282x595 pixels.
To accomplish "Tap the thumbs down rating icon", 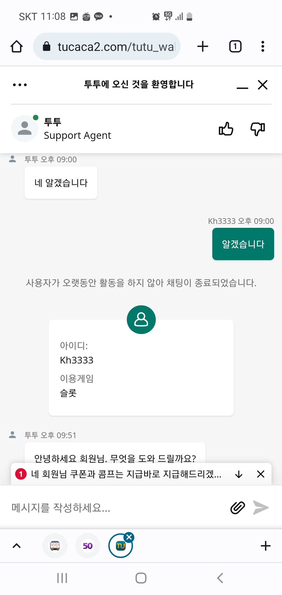I will coord(258,129).
